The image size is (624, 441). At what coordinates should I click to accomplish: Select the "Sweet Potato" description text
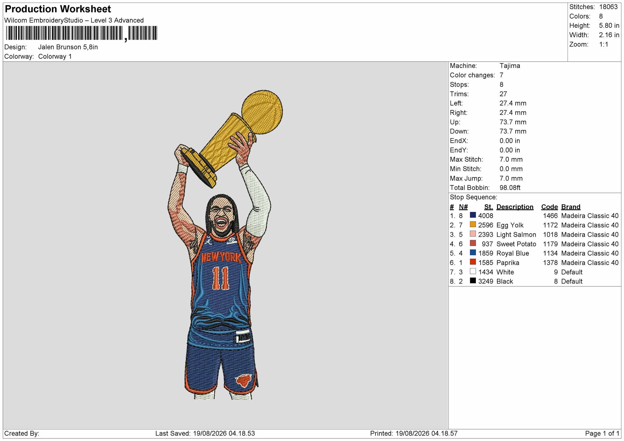click(516, 244)
